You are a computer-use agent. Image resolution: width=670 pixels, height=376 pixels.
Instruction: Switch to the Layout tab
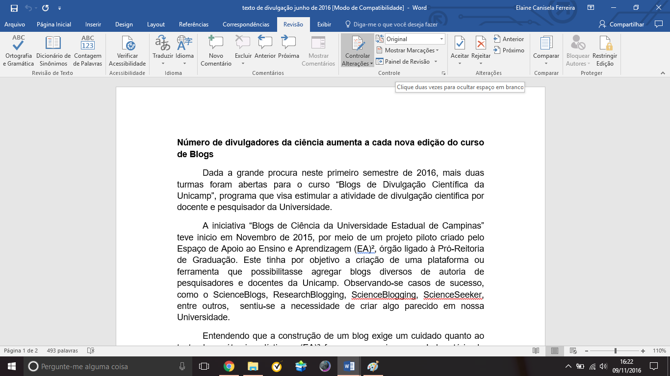pos(156,24)
